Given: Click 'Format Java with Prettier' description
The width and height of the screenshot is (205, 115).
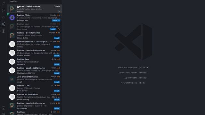Looking at the screenshot, I should [28, 62].
